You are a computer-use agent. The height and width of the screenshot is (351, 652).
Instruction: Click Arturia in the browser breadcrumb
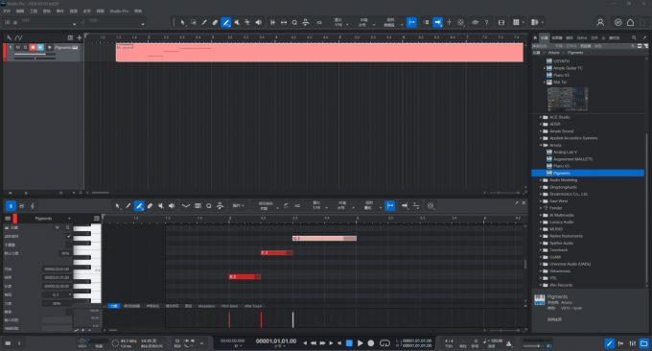tap(553, 53)
